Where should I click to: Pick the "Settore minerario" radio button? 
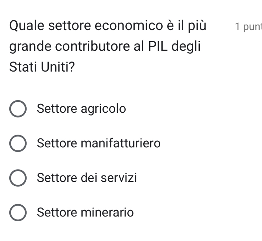[17, 212]
